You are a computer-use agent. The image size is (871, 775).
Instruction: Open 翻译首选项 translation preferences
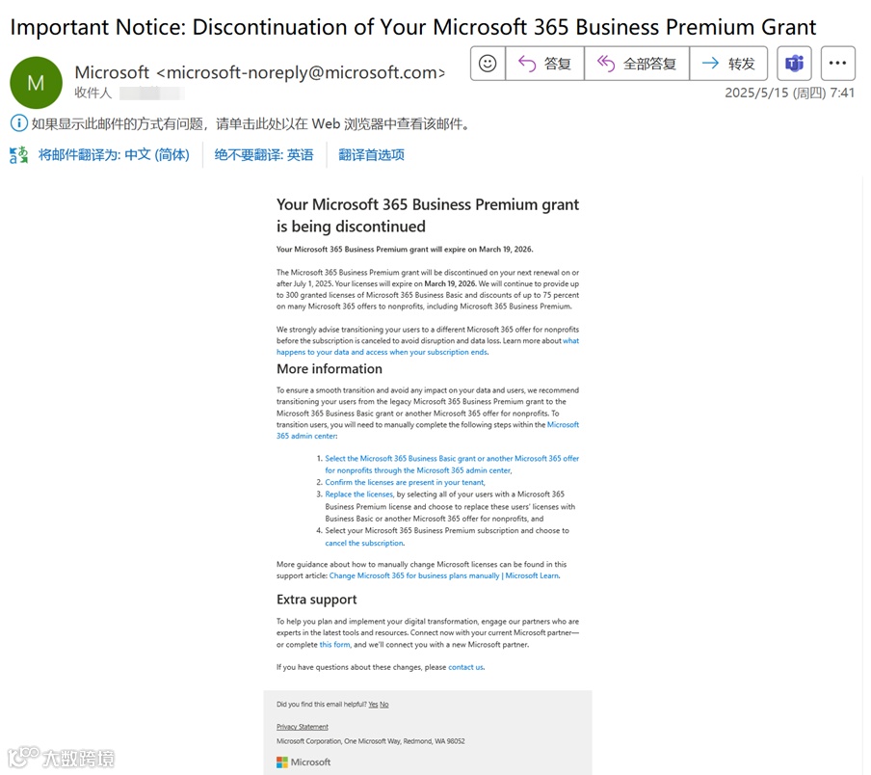click(x=372, y=154)
